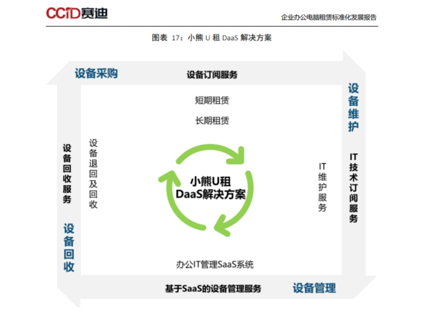The height and width of the screenshot is (312, 439).
Task: Click the text 短期租赁
Action: pos(212,100)
